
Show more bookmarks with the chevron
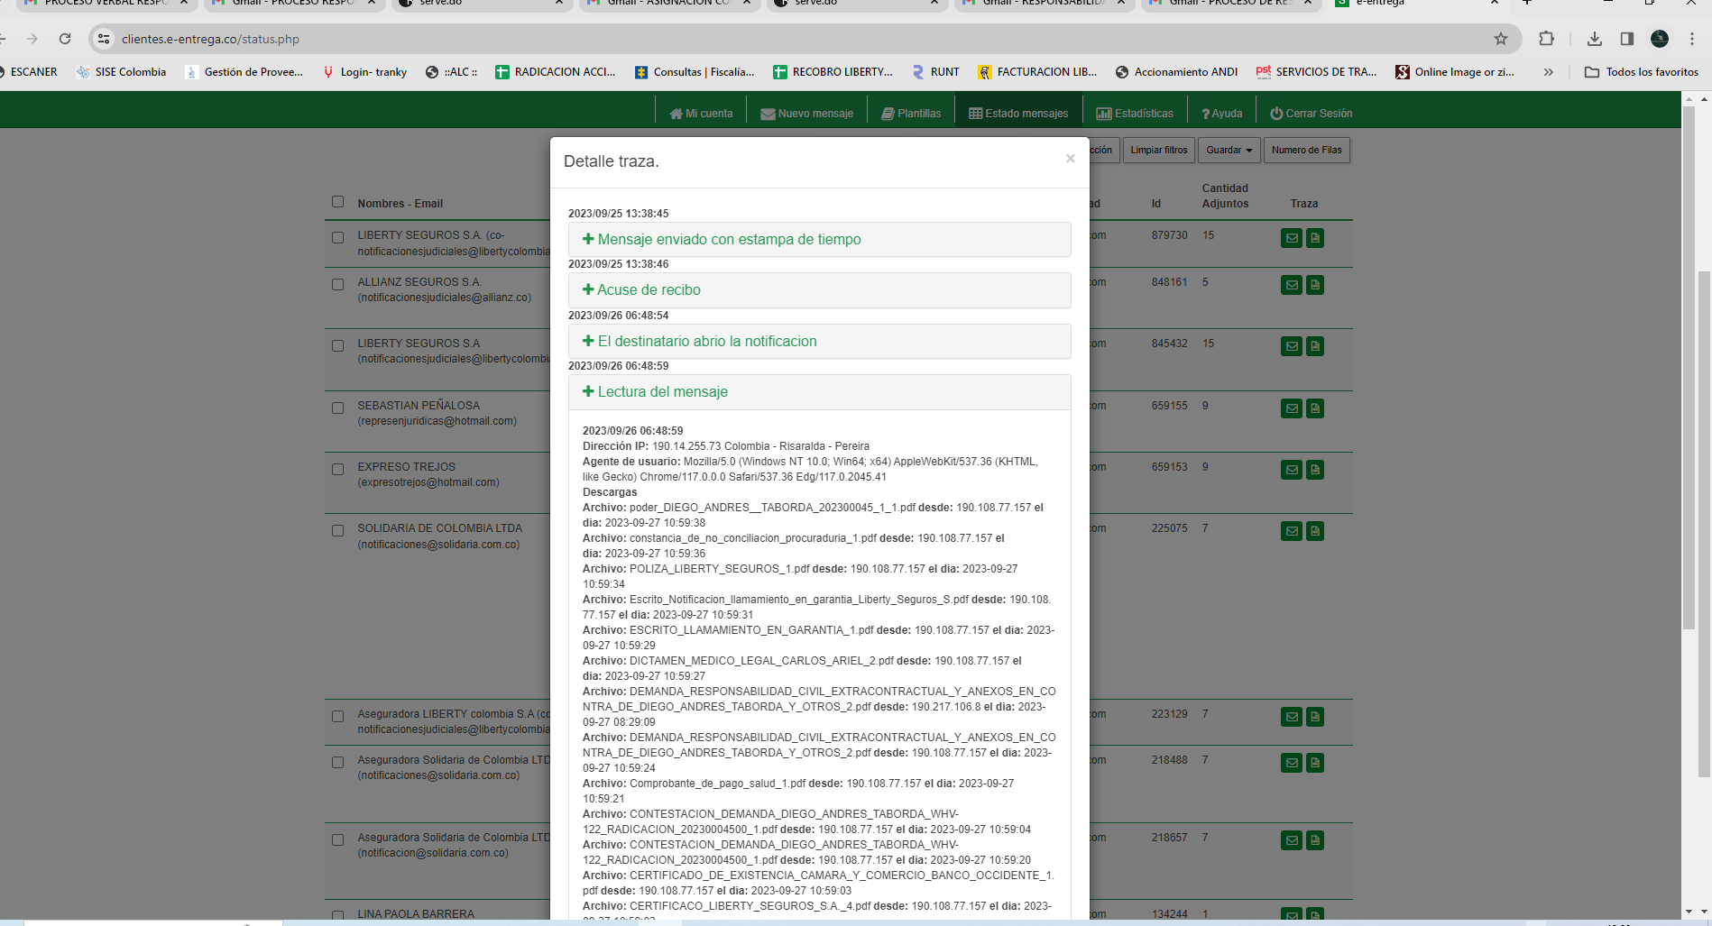coord(1549,72)
